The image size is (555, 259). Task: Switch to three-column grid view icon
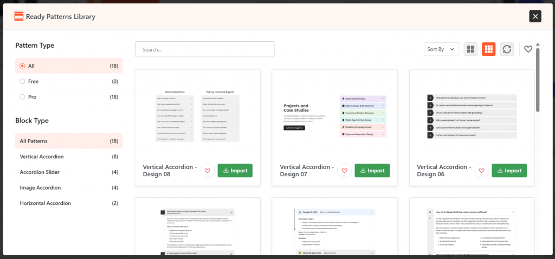coord(488,49)
